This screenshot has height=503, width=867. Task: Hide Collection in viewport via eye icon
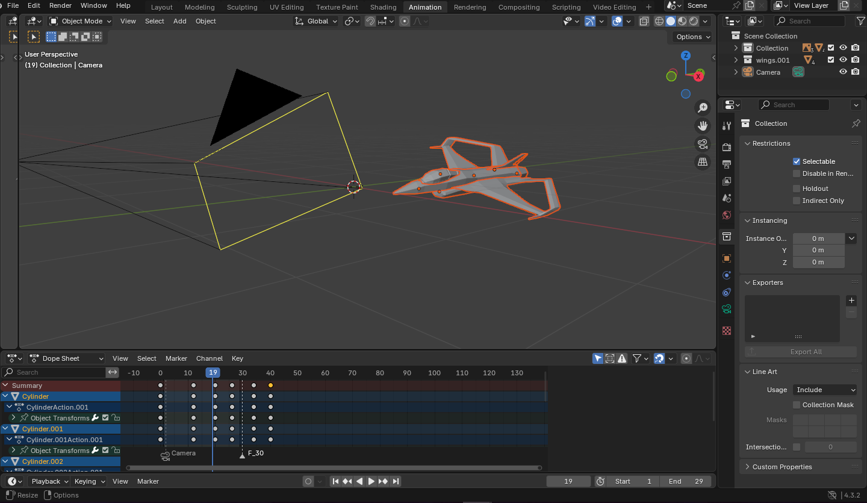tap(844, 48)
